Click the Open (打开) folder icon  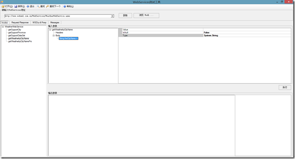coord(3,6)
